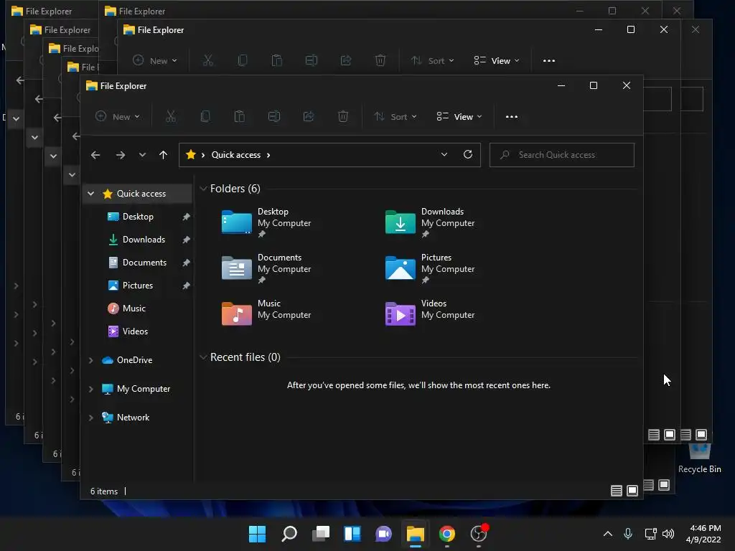Collapse the Quick access tree node
The width and height of the screenshot is (735, 551).
coord(91,194)
